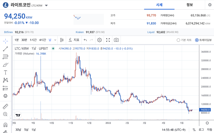Screen dimensions: 214x133
Task: Take a chart snapshot with camera icon
Action: click(x=116, y=40)
